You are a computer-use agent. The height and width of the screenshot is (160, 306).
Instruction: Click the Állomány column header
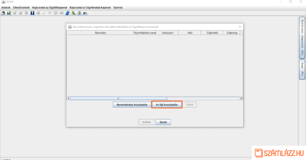pyautogui.click(x=100, y=33)
